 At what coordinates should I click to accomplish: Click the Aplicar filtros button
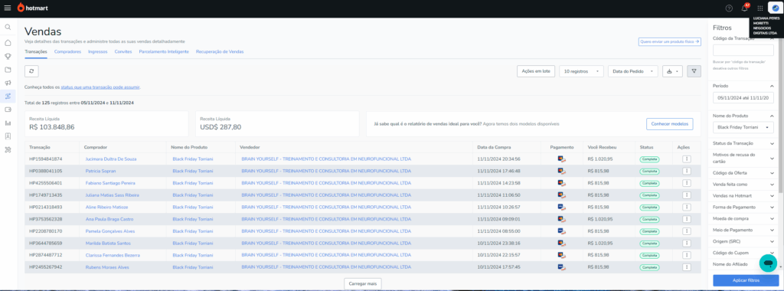pyautogui.click(x=746, y=280)
